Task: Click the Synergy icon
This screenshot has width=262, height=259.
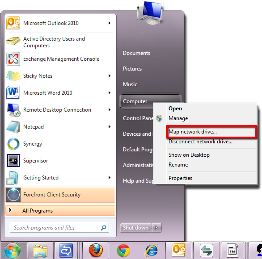Action: [13, 144]
